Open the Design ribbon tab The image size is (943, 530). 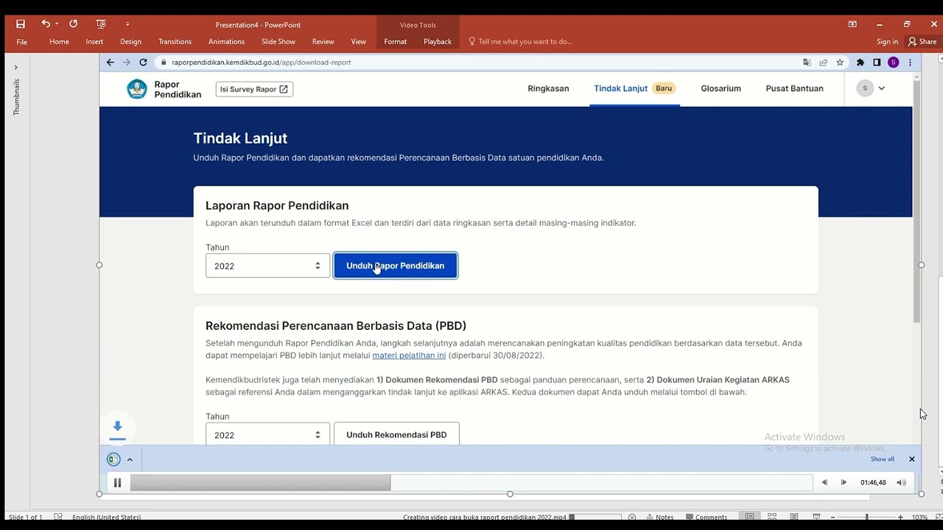coord(130,42)
